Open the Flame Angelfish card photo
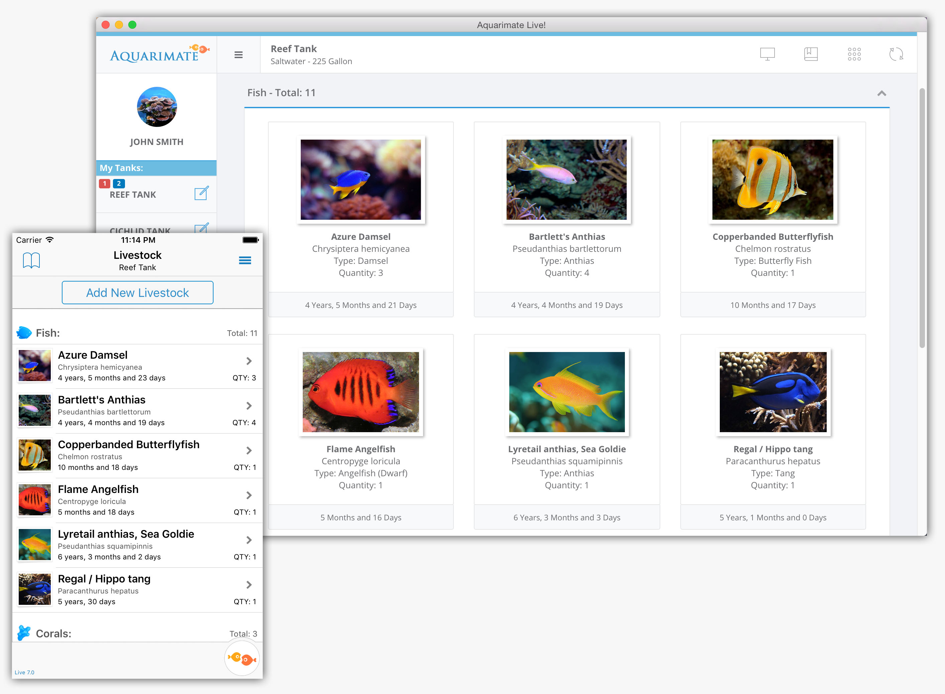Viewport: 945px width, 694px height. 361,392
